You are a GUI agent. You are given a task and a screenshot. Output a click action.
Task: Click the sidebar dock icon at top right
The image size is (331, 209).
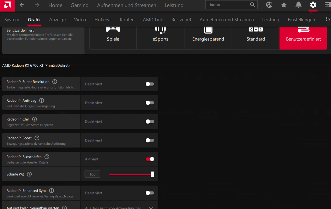pos(327,5)
